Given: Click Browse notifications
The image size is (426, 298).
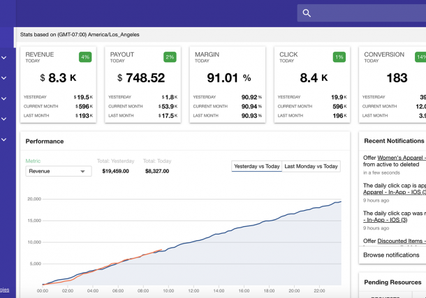Looking at the screenshot, I should click(x=391, y=255).
